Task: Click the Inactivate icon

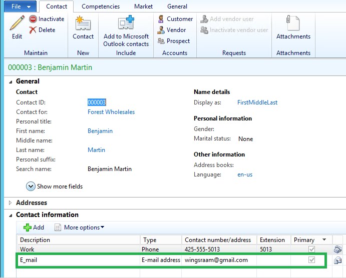Action: 33,19
